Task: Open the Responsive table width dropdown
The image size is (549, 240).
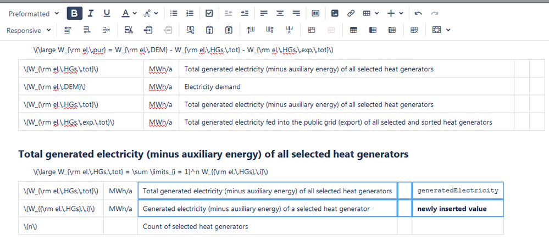Action: pyautogui.click(x=29, y=30)
